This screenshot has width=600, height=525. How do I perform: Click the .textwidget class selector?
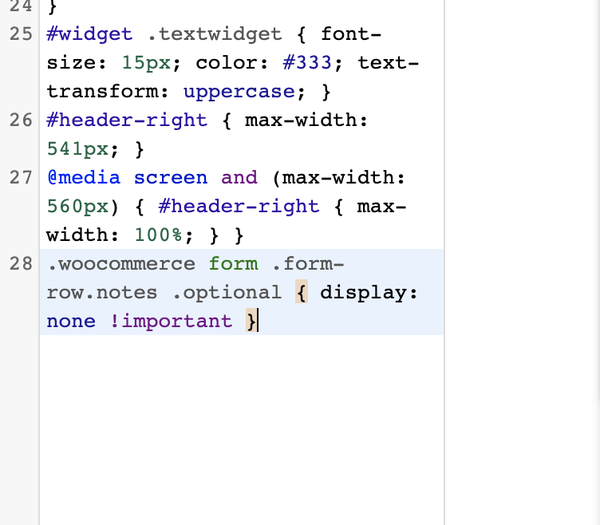point(214,34)
